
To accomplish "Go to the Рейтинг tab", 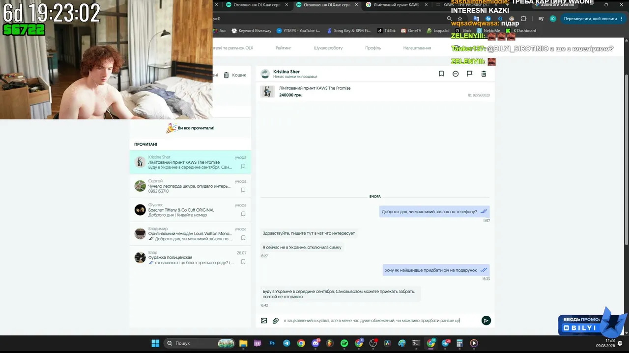I will tap(284, 48).
